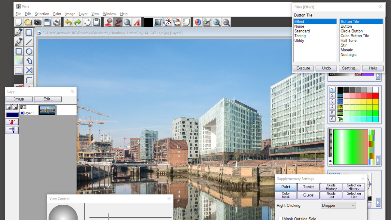Select the red letter A text tool
The height and width of the screenshot is (220, 391).
[137, 22]
